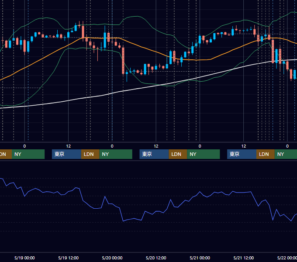
Task: Select the LDN session block on 5/20
Action: tap(178, 154)
